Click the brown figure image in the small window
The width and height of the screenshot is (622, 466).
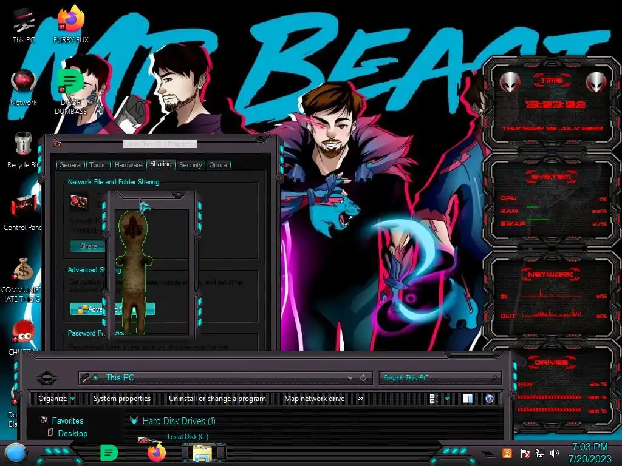(134, 272)
